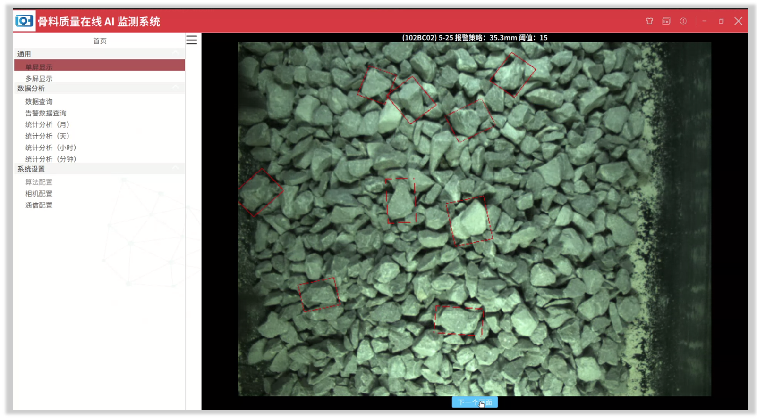Open 数据查询 page
The height and width of the screenshot is (418, 757).
tap(39, 102)
